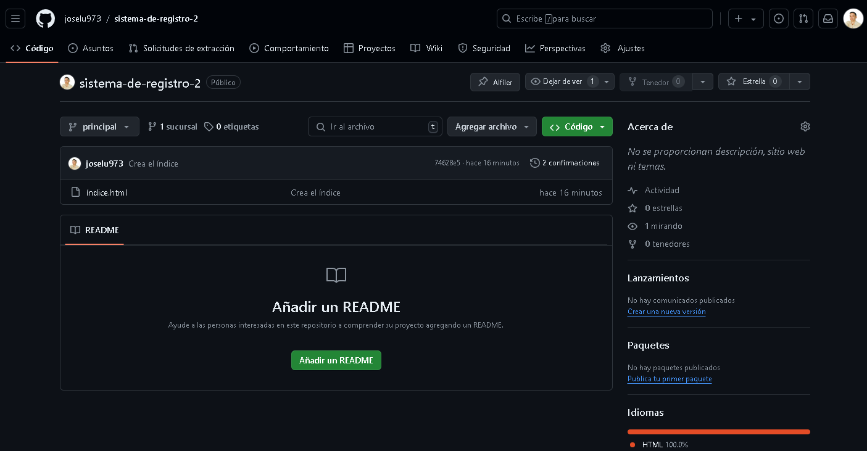Screen dimensions: 867x451
Task: Click the plus create-new icon
Action: point(739,19)
